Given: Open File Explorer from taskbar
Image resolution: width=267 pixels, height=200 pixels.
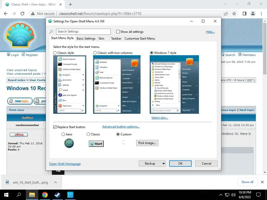Looking at the screenshot, I should pyautogui.click(x=32, y=195).
